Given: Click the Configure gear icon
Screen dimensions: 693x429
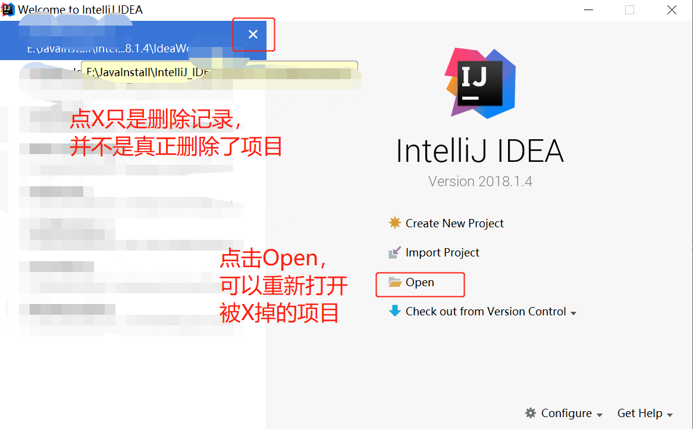Looking at the screenshot, I should (531, 413).
